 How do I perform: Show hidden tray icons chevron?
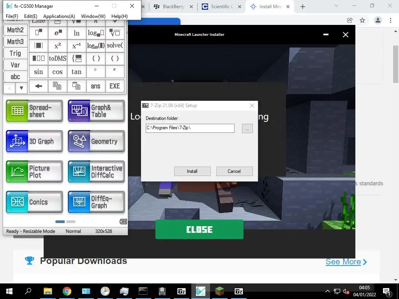328,291
